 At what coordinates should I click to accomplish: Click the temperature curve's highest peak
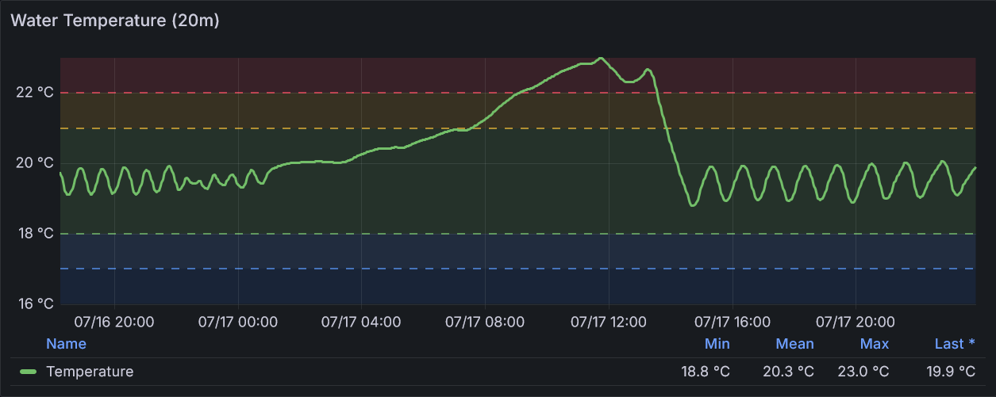point(601,58)
